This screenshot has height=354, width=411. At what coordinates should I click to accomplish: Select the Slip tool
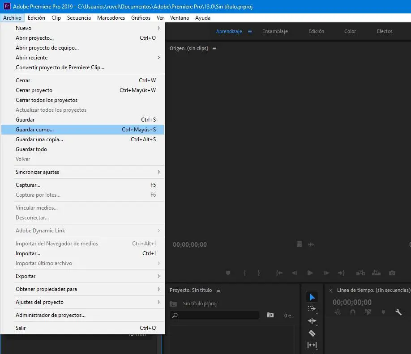pos(312,345)
